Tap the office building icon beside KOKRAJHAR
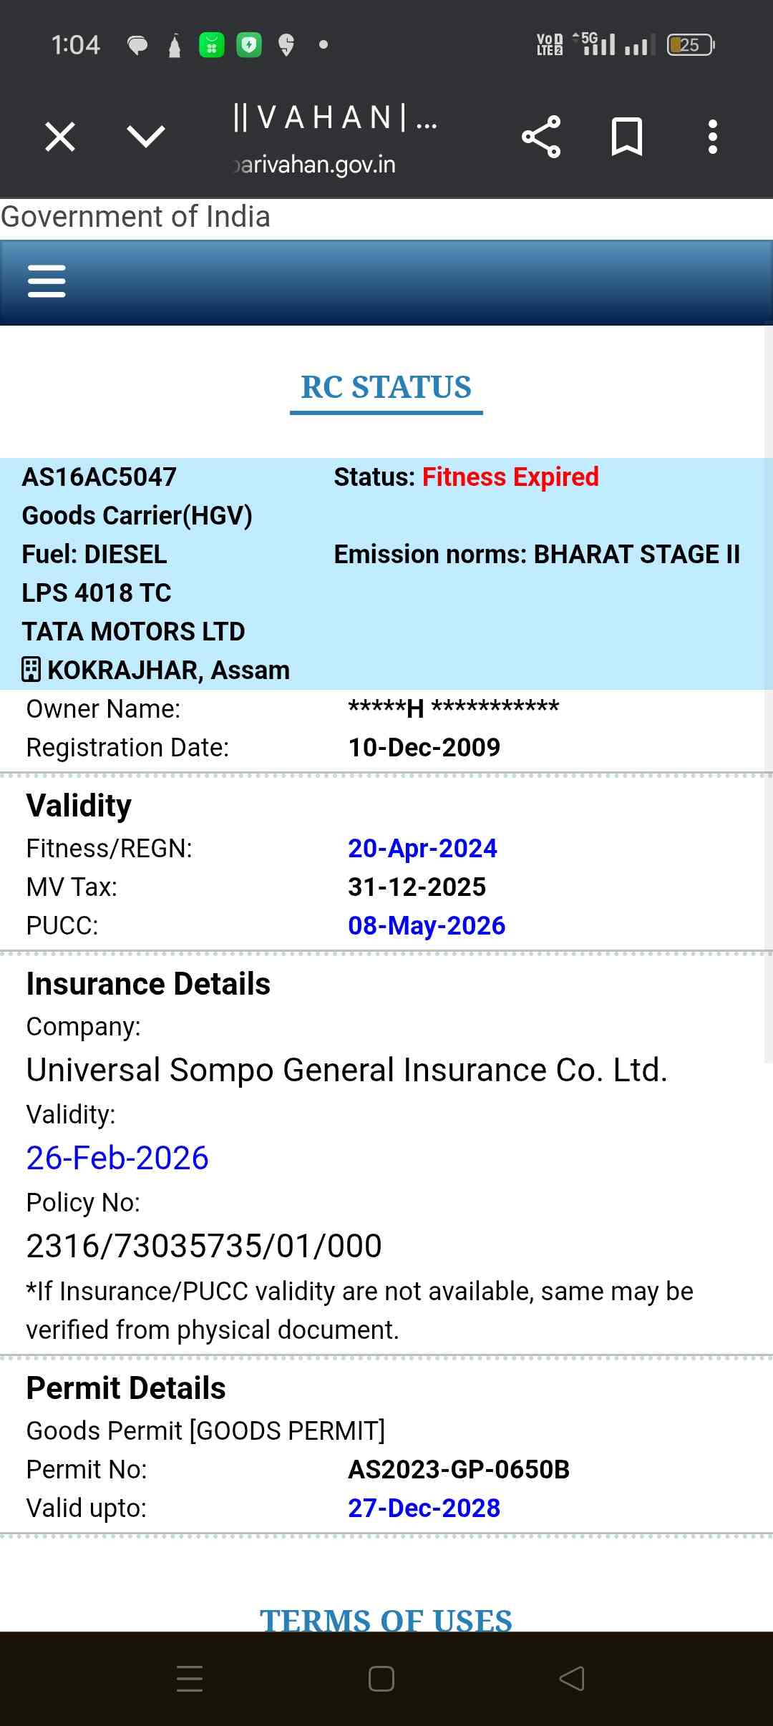 coord(31,670)
